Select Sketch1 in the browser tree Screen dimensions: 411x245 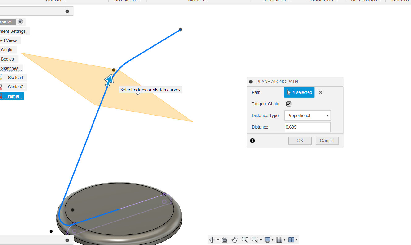tap(15, 78)
